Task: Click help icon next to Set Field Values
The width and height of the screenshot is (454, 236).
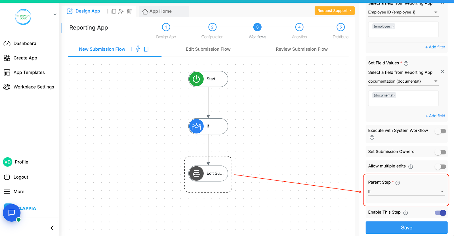Action: (406, 63)
